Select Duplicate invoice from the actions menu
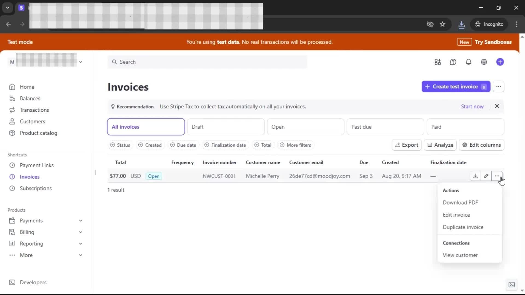The image size is (525, 295). pyautogui.click(x=463, y=227)
